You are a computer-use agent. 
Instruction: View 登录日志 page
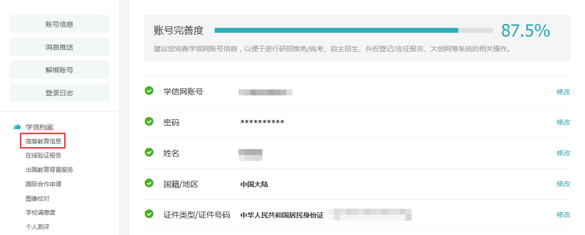60,92
